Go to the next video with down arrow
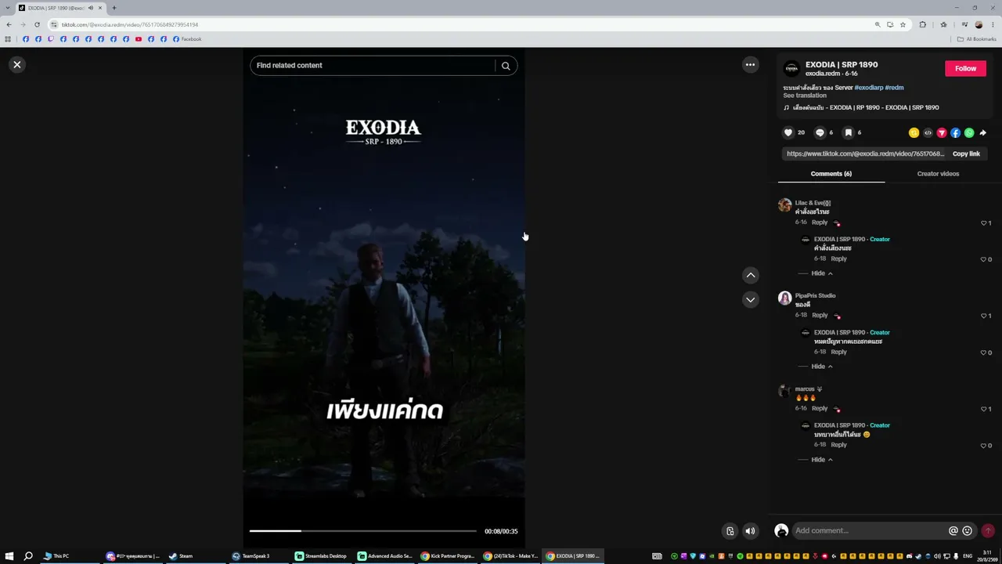The width and height of the screenshot is (1002, 564). point(751,299)
